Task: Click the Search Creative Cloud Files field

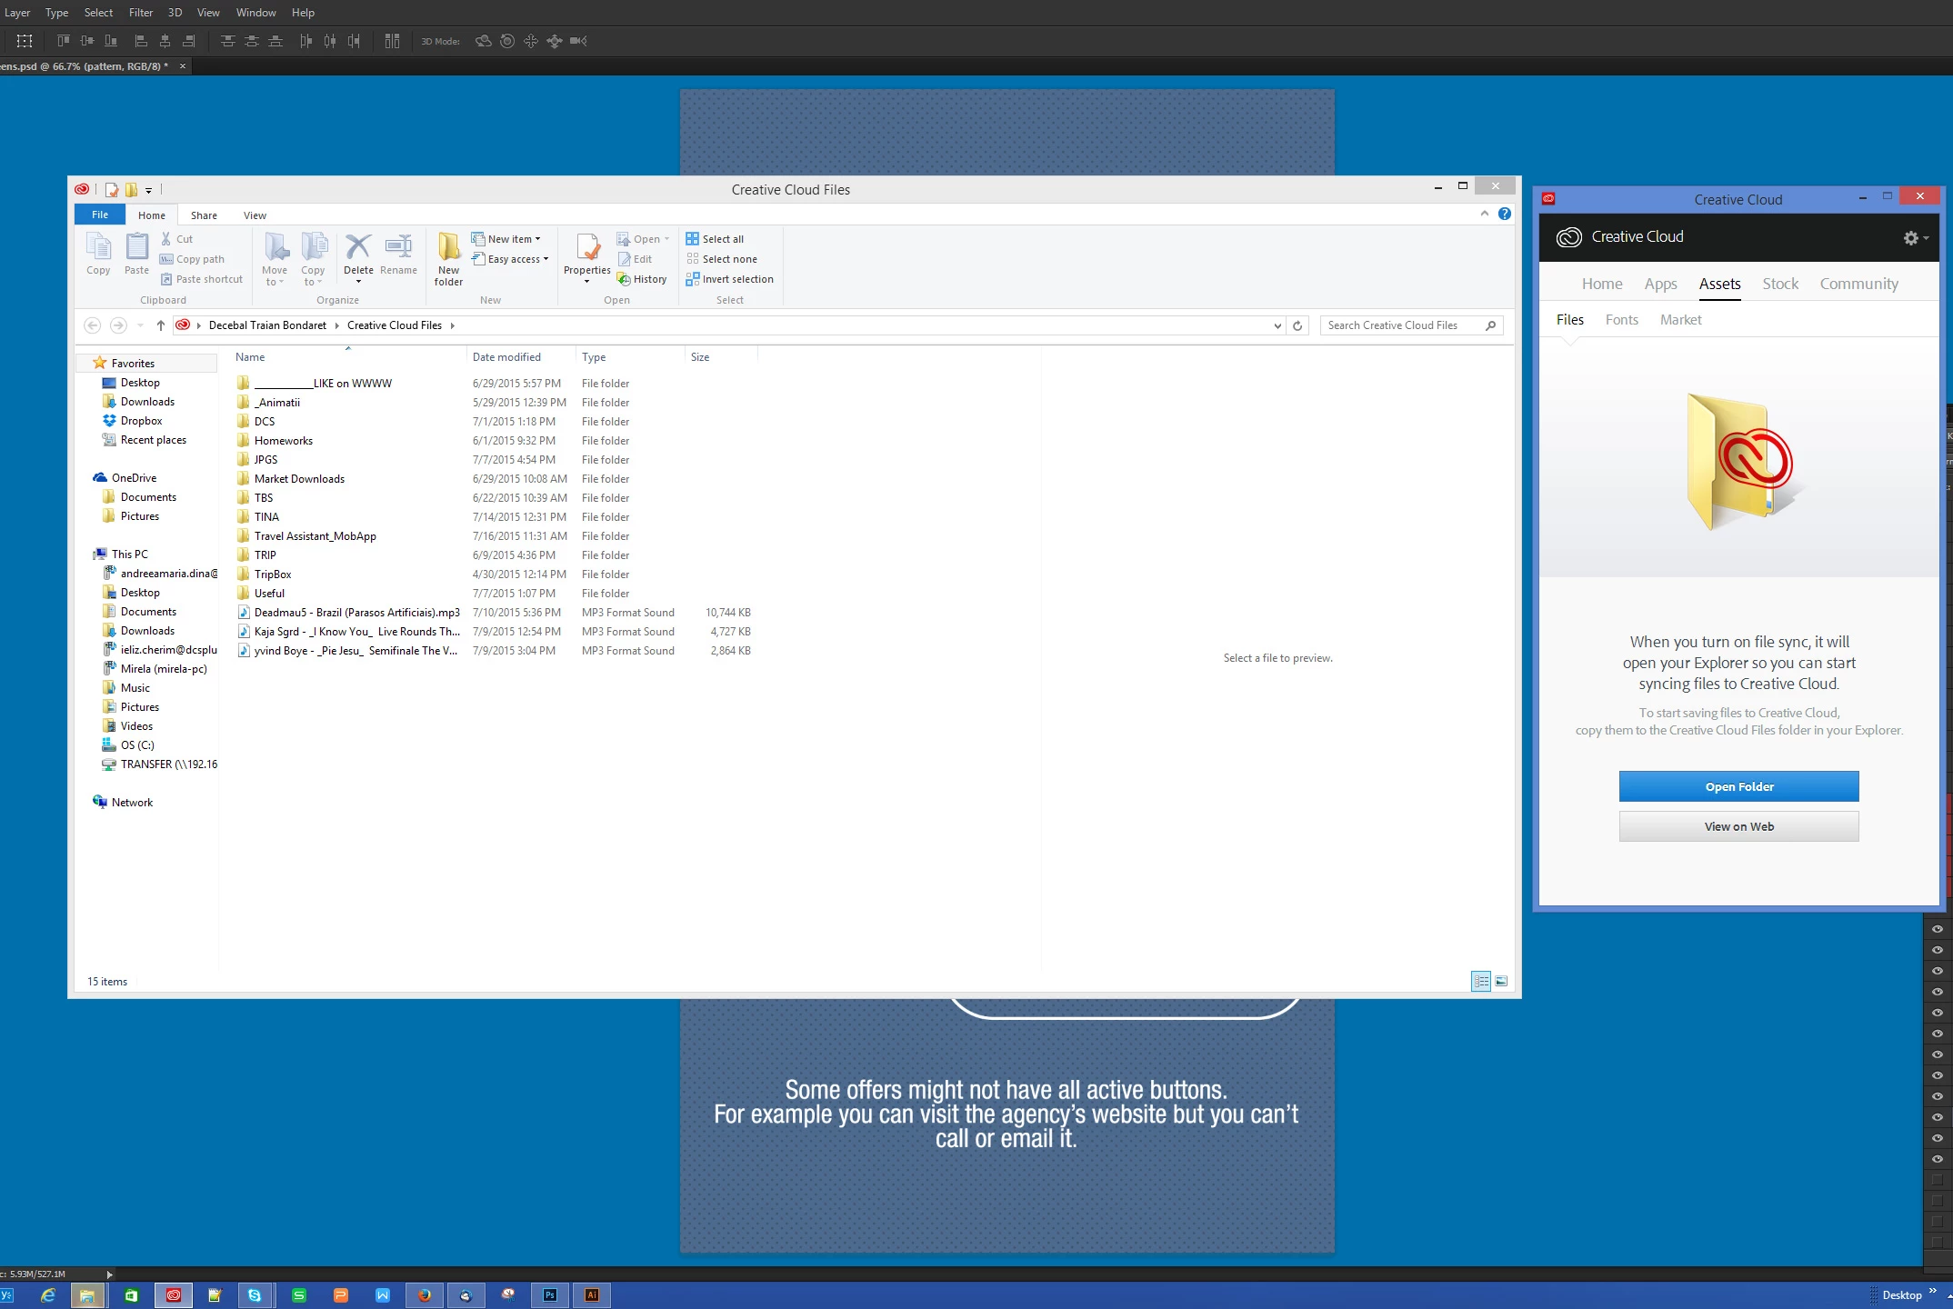Action: (1400, 325)
